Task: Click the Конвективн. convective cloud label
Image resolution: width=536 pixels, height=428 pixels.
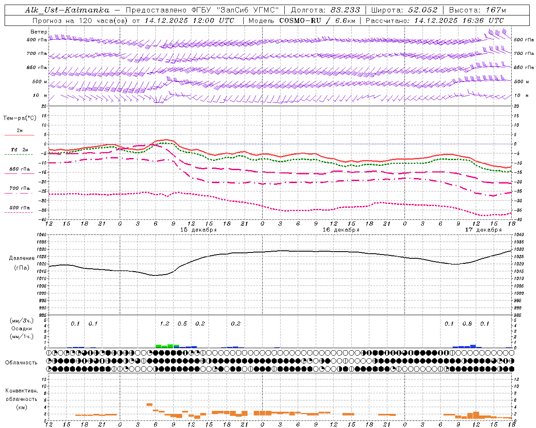Action: coord(21,391)
